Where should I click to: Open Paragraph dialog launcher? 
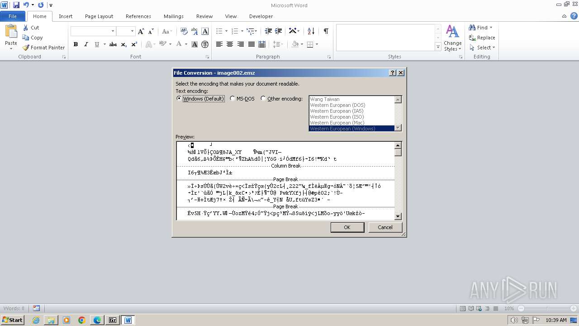[x=329, y=57]
